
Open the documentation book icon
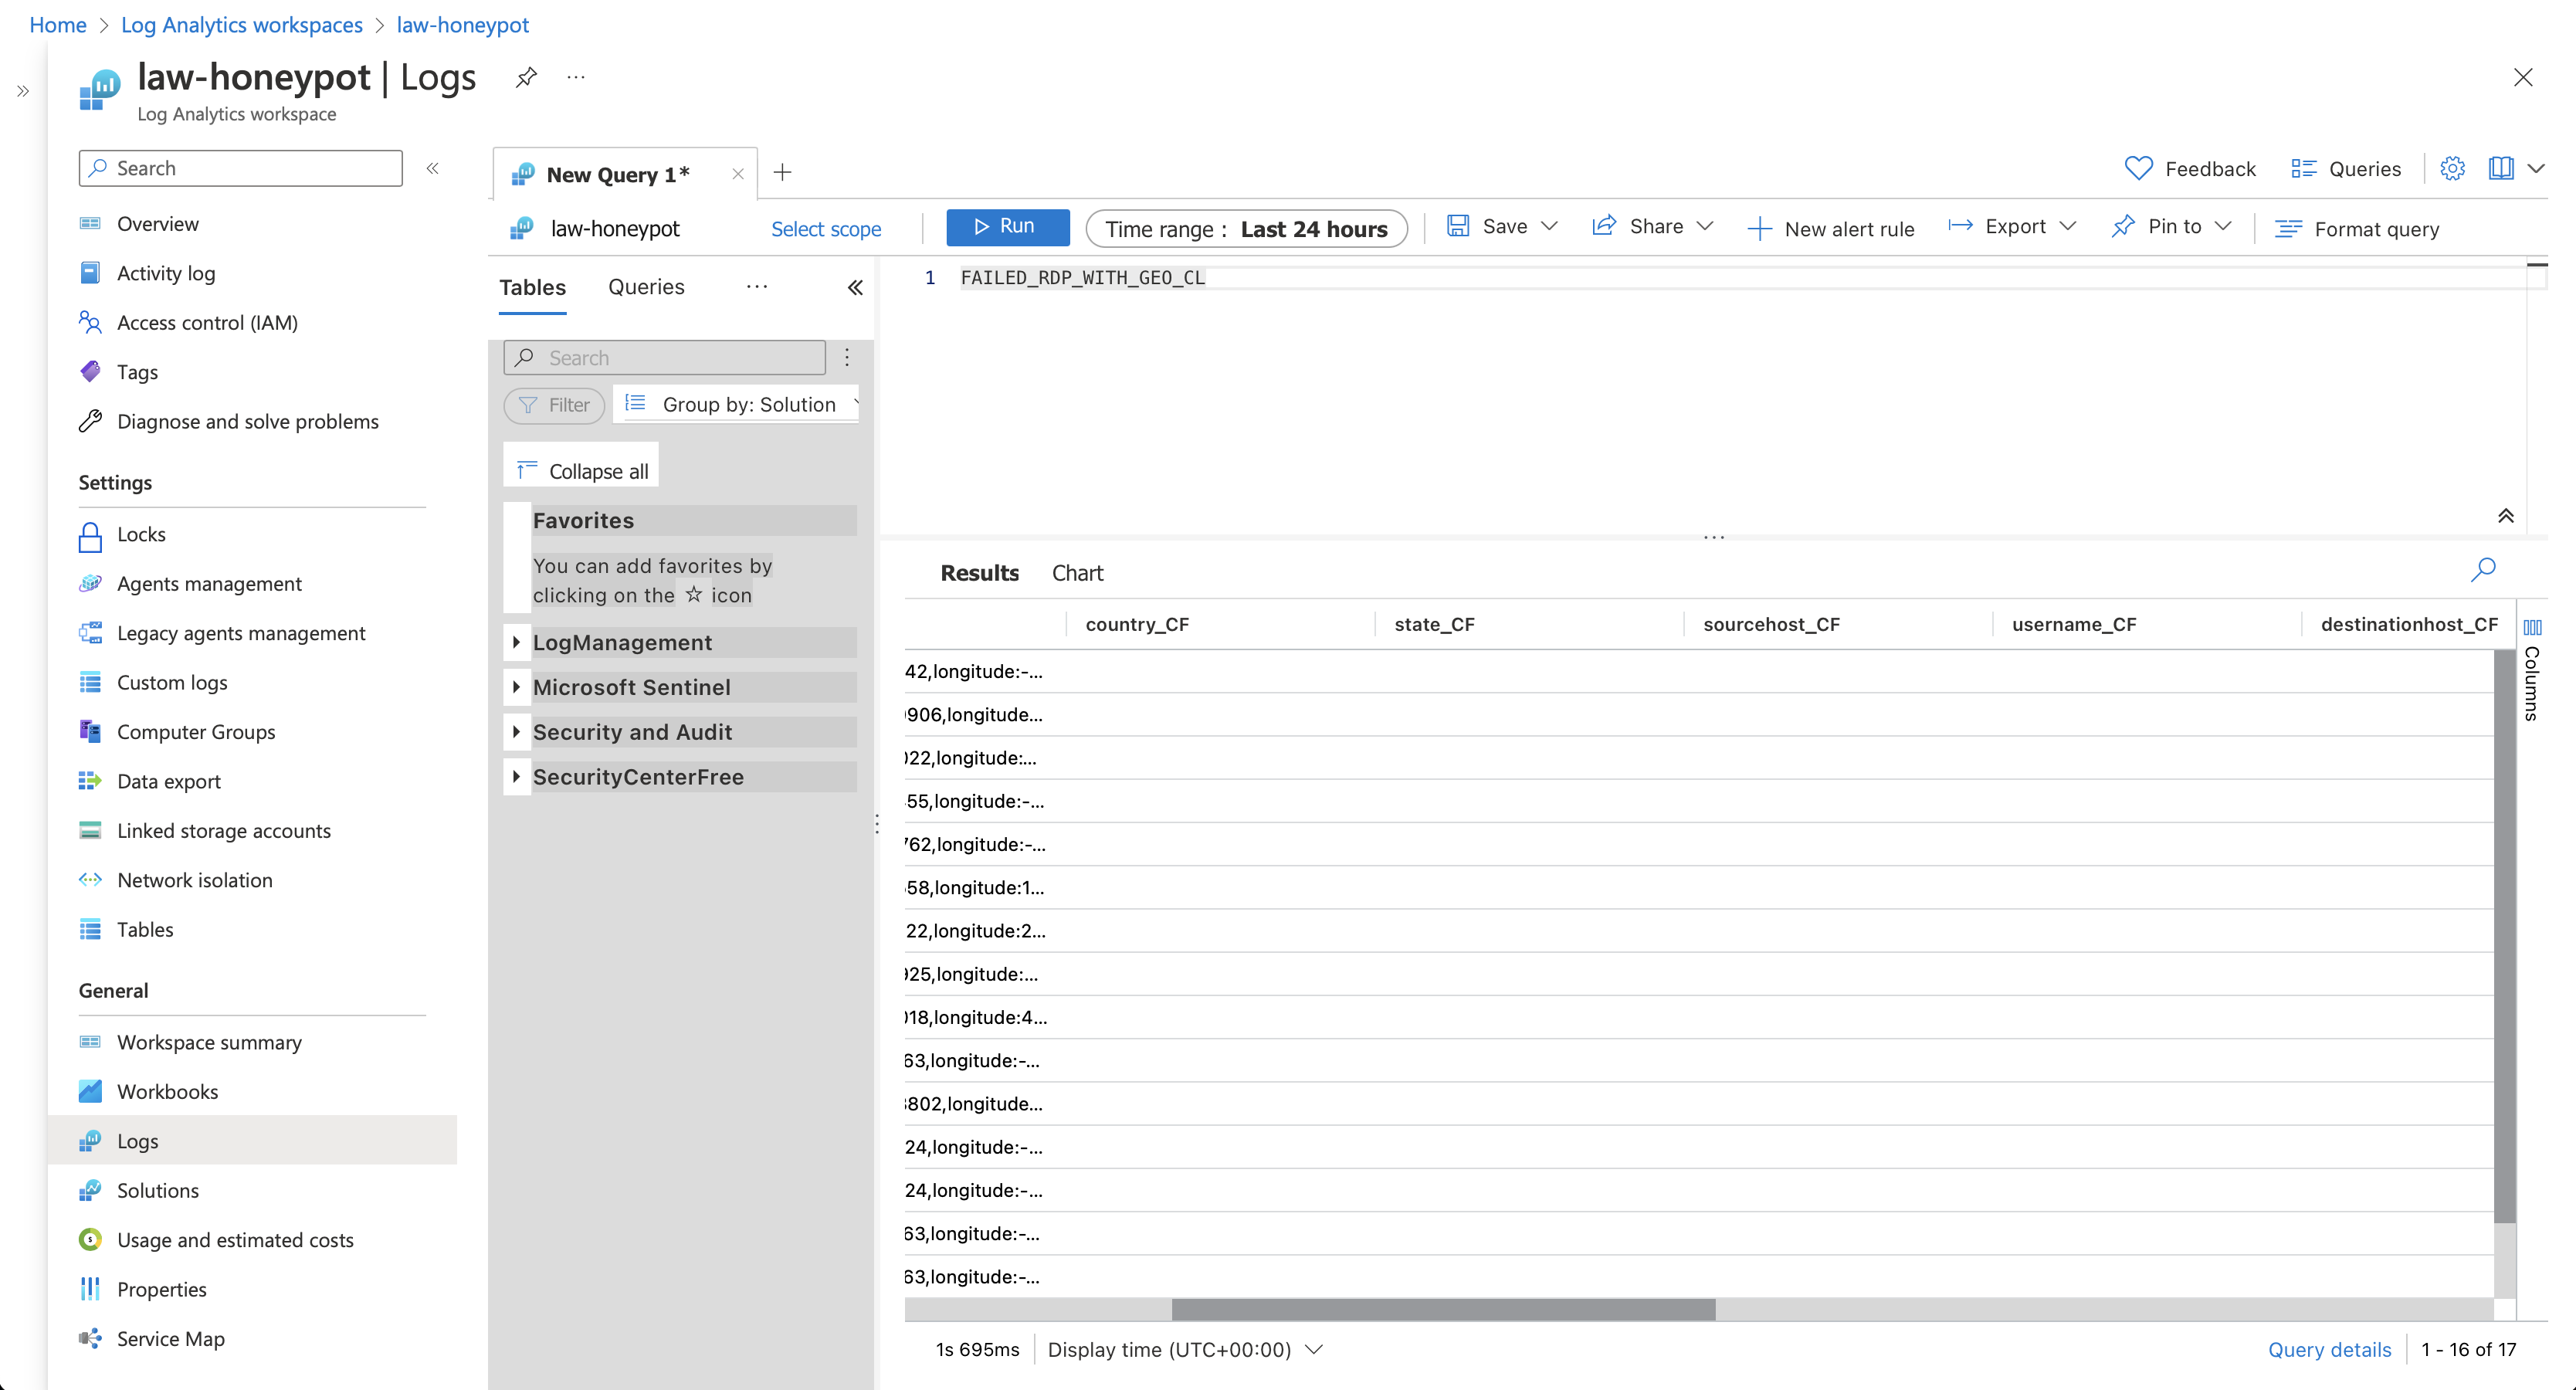click(x=2501, y=168)
